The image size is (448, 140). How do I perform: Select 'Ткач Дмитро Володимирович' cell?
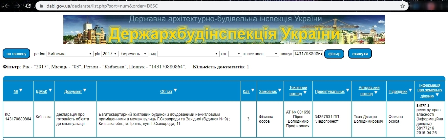pos(369,119)
